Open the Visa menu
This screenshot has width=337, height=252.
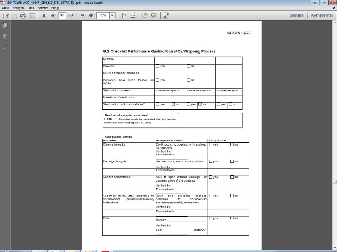tap(31, 8)
